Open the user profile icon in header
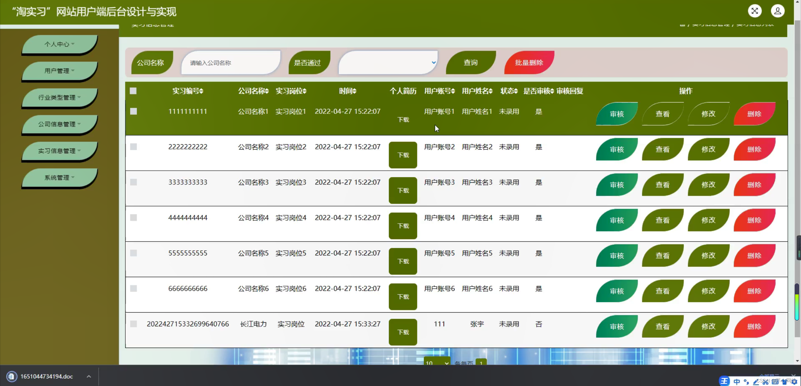This screenshot has width=801, height=386. point(777,11)
